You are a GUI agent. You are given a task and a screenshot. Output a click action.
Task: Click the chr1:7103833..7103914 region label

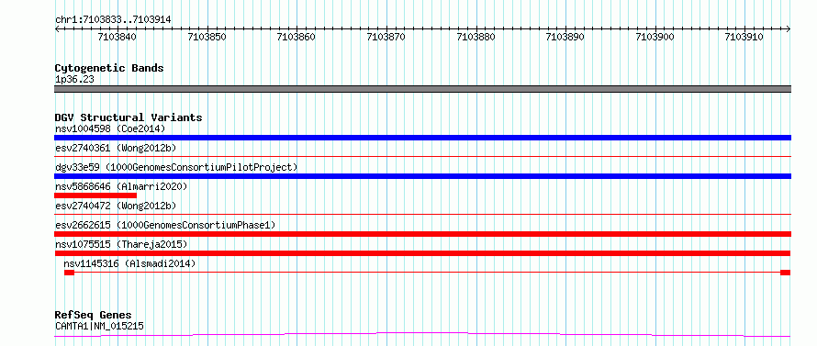click(113, 19)
